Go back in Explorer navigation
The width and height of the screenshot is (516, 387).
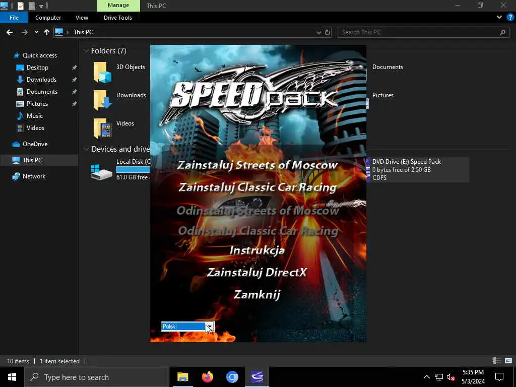(10, 32)
